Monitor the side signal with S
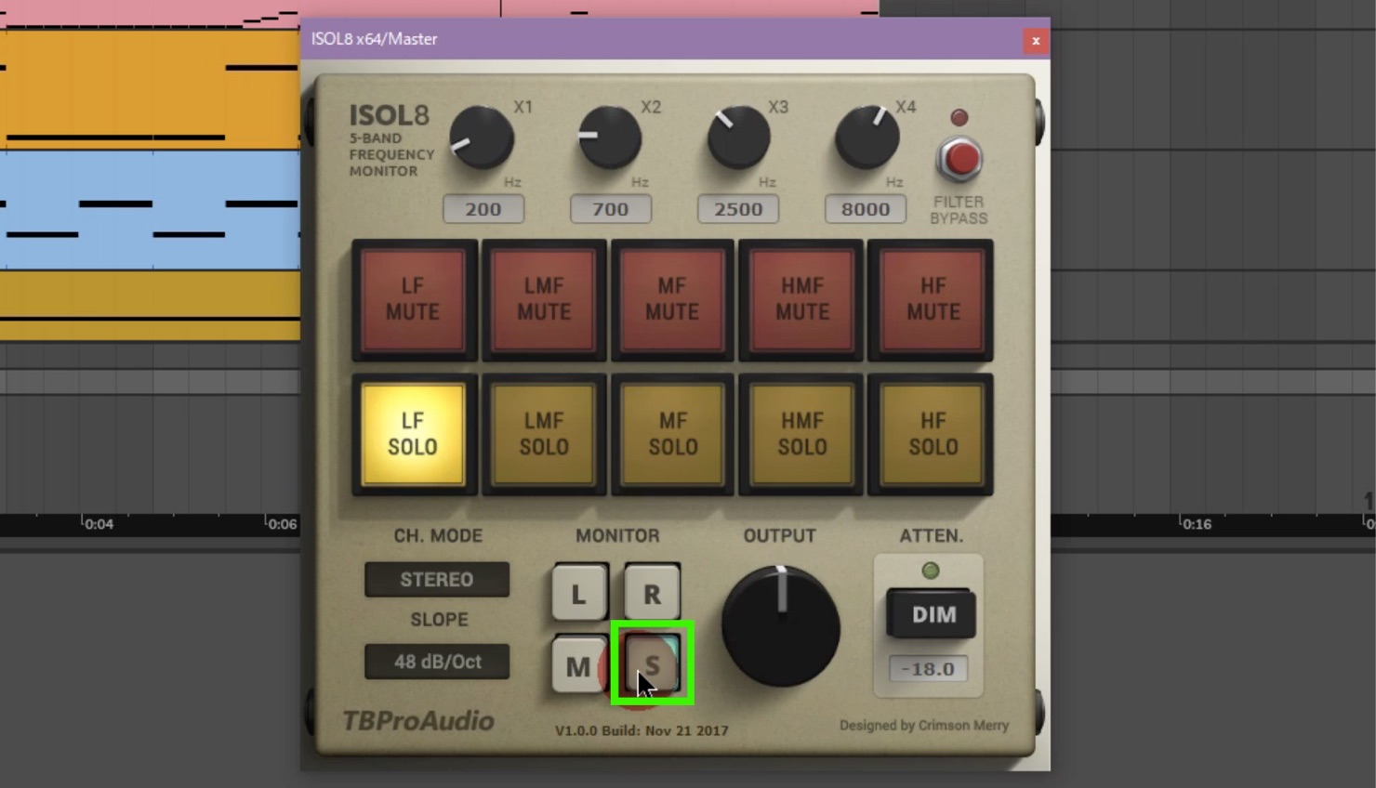The image size is (1376, 788). click(x=652, y=665)
